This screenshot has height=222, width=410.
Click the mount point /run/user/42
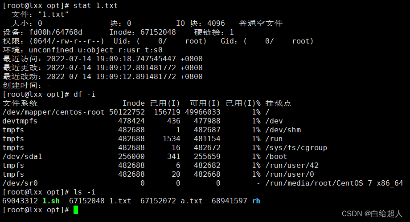(292, 165)
